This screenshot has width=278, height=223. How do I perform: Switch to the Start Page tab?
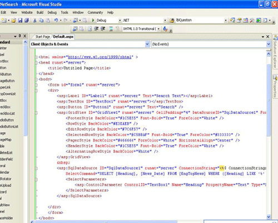click(x=42, y=37)
